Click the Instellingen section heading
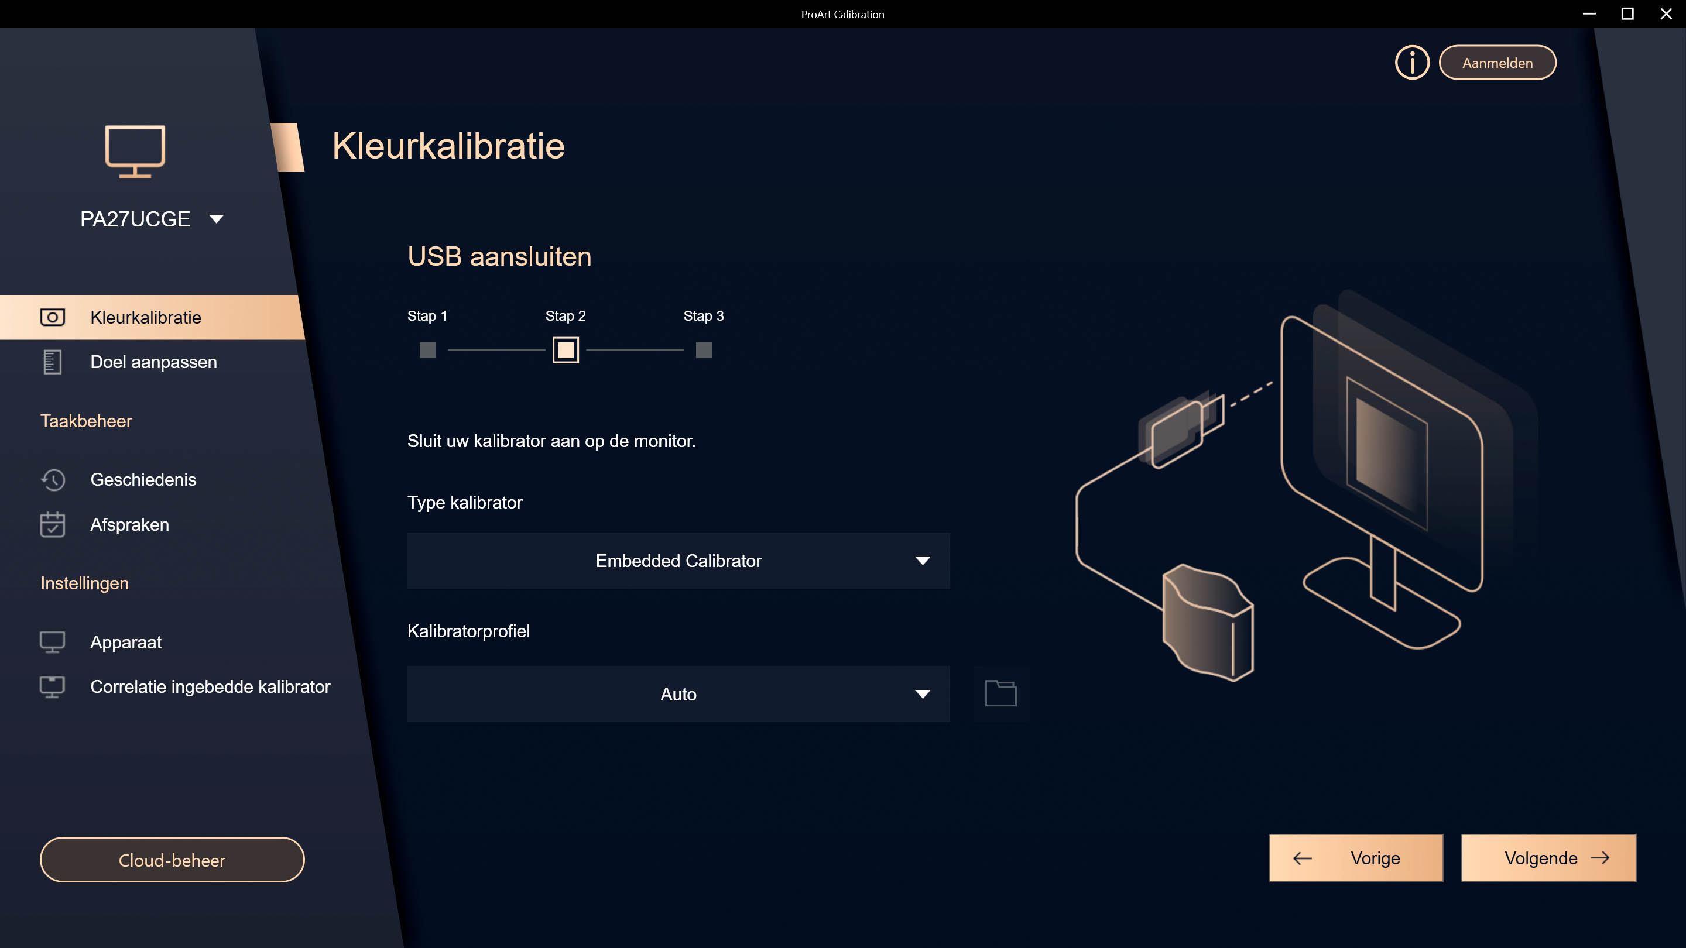Screen dimensions: 1686x948 (84, 583)
